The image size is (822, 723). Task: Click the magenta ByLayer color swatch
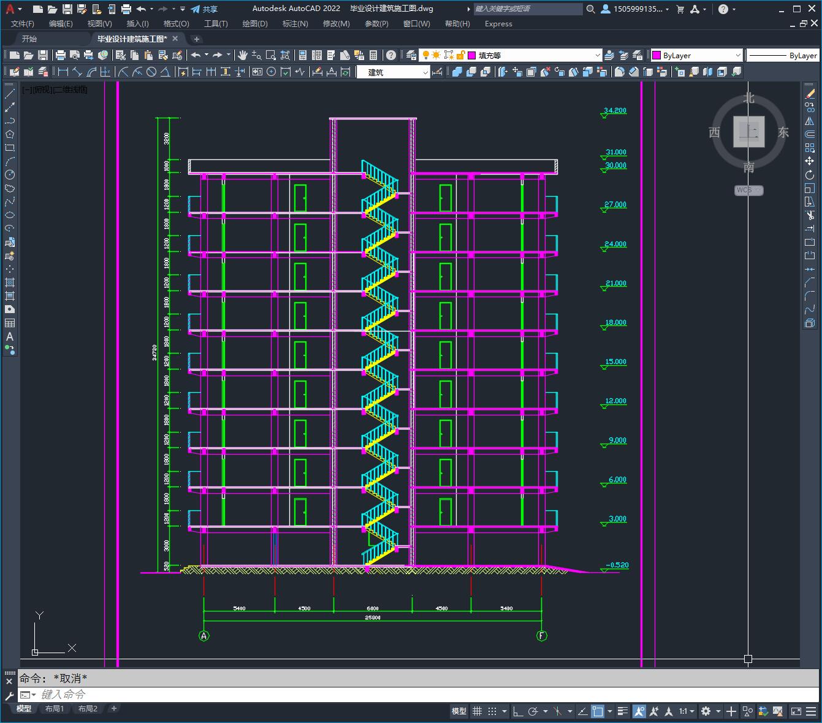click(x=656, y=55)
